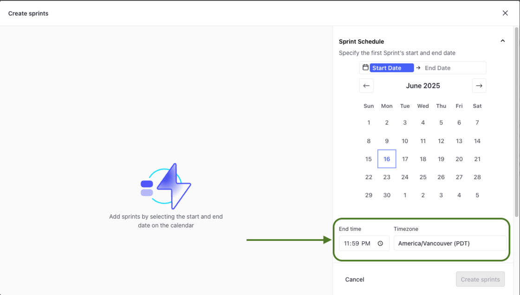Collapse the Sprint Schedule section
This screenshot has width=520, height=295.
pyautogui.click(x=502, y=41)
